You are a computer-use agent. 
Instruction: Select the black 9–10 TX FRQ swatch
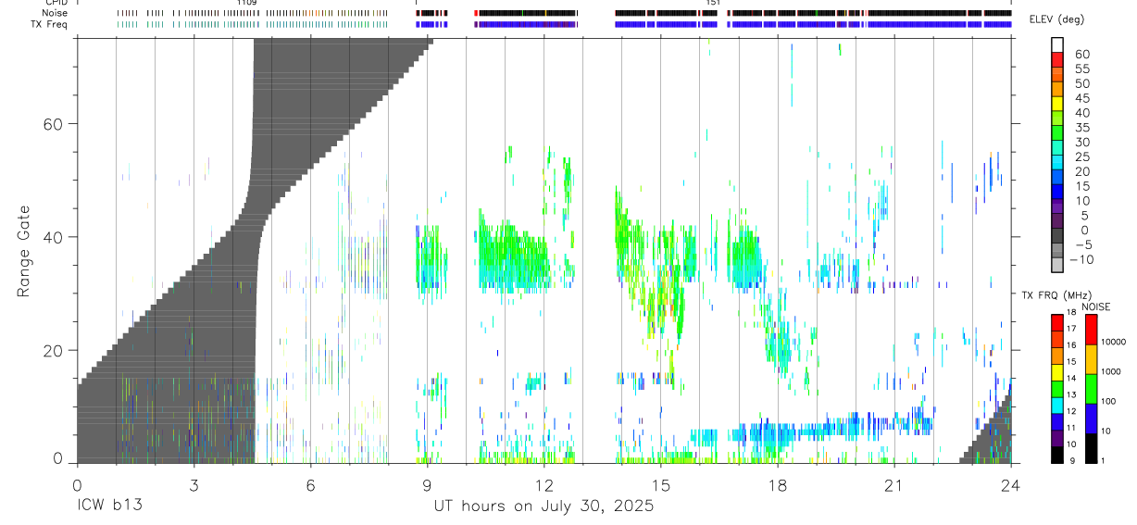(x=1057, y=454)
